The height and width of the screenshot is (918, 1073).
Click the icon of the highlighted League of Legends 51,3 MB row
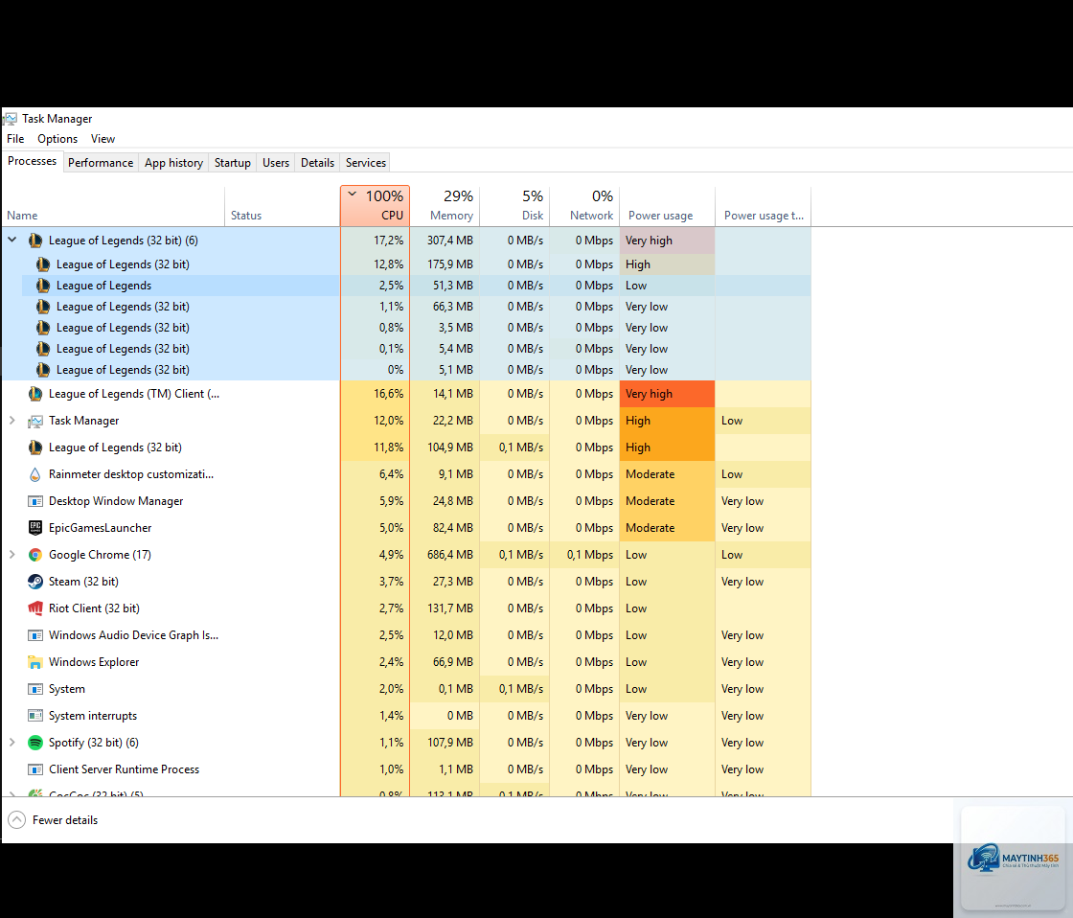click(x=43, y=286)
